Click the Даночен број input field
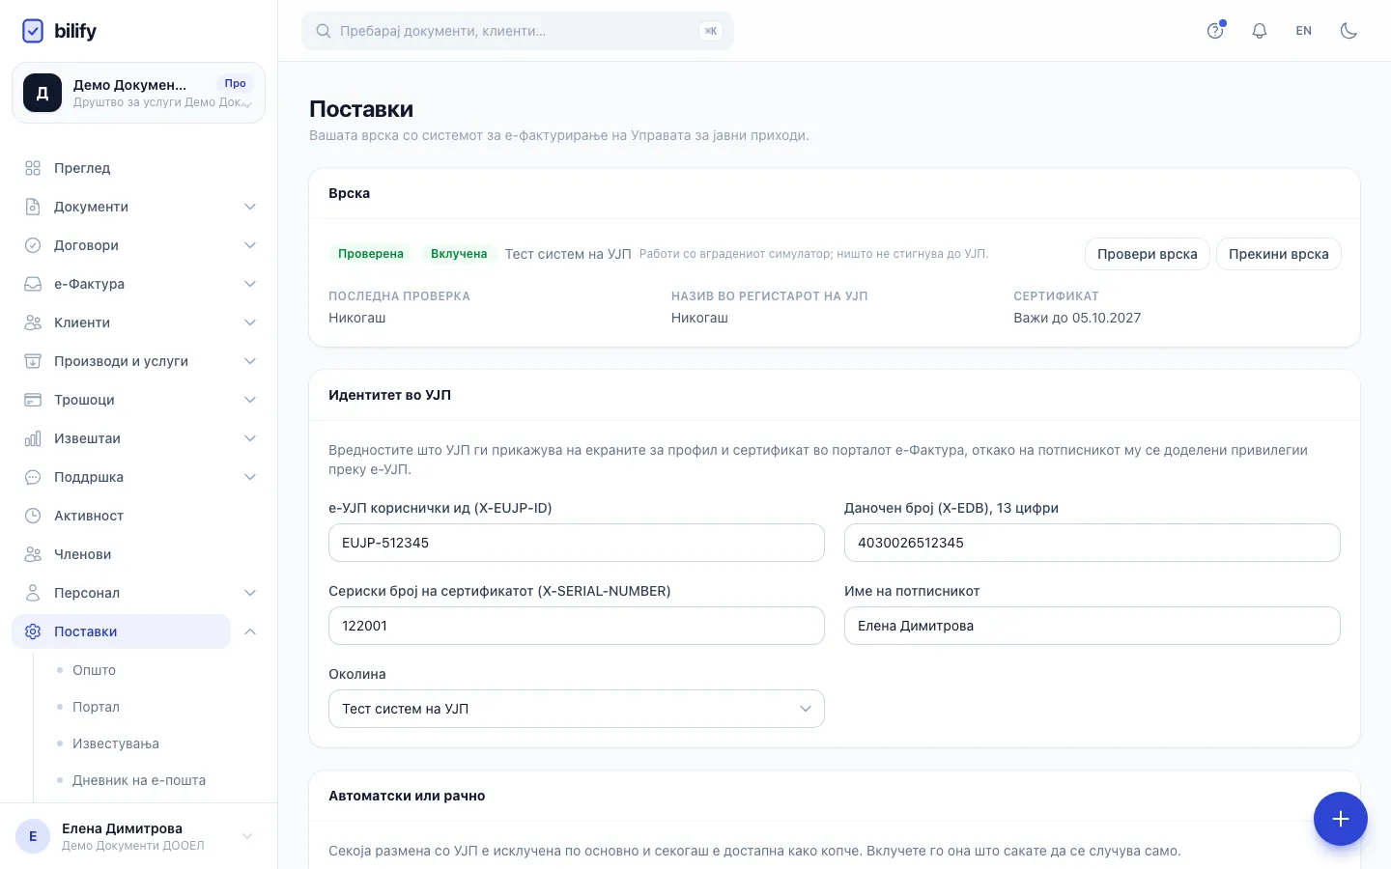The height and width of the screenshot is (869, 1391). pyautogui.click(x=1093, y=543)
